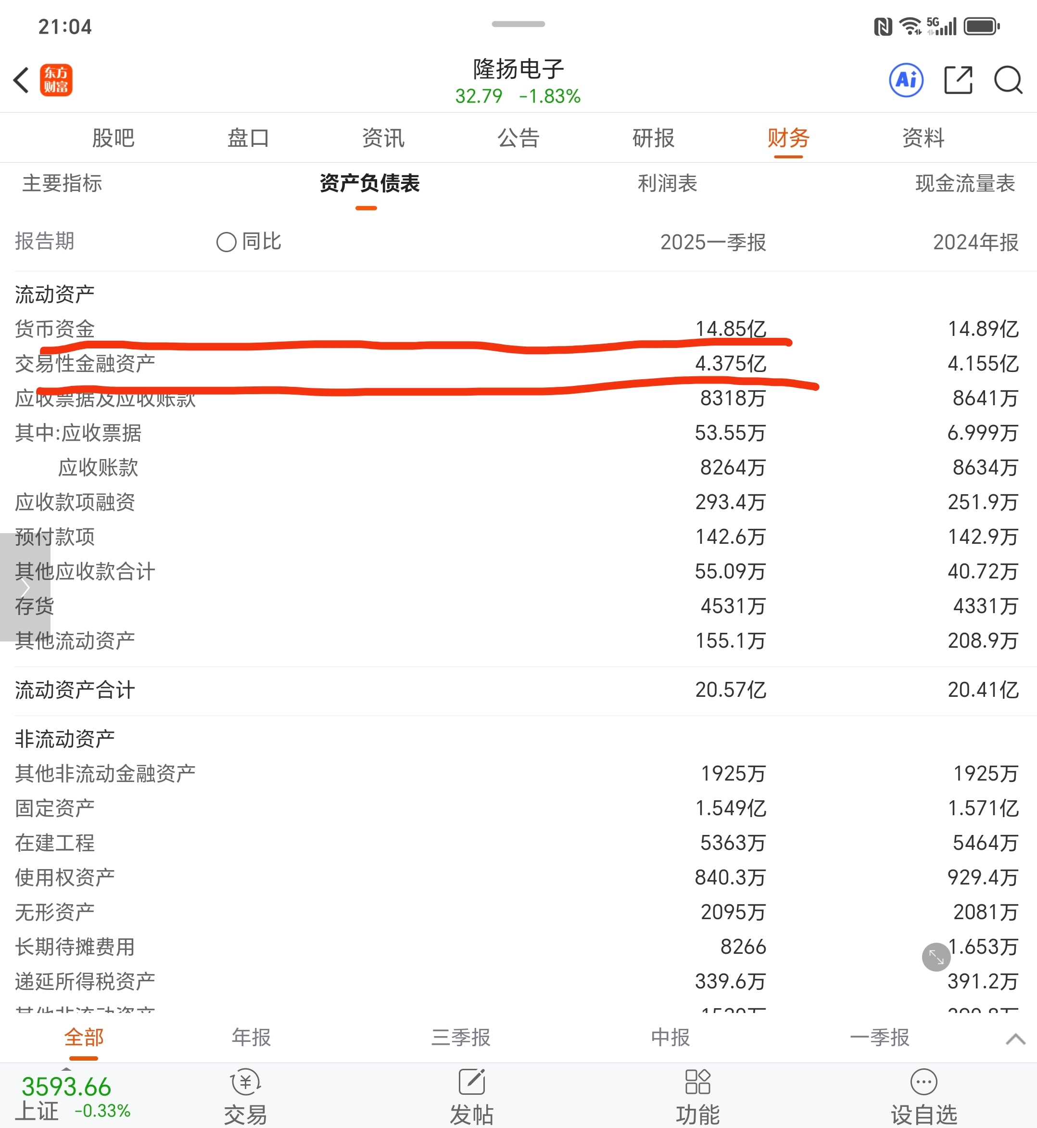The height and width of the screenshot is (1128, 1037).
Task: Open the search magnifier icon
Action: (x=1008, y=80)
